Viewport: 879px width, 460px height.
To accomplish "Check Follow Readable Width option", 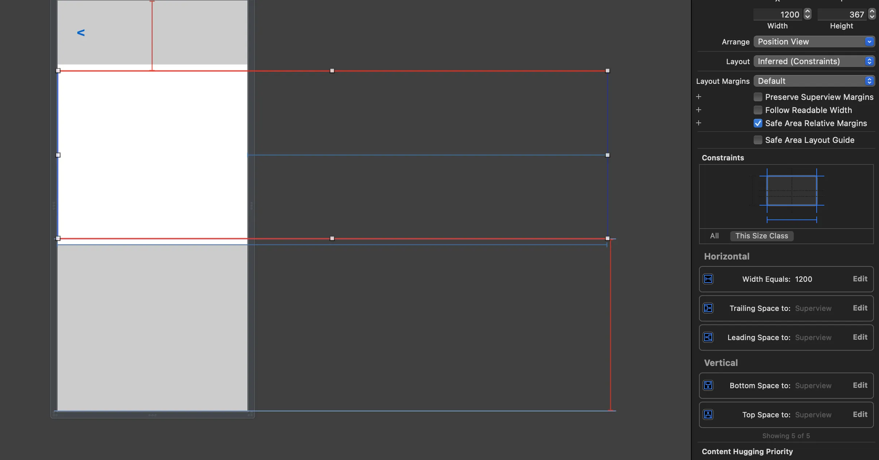I will point(758,110).
